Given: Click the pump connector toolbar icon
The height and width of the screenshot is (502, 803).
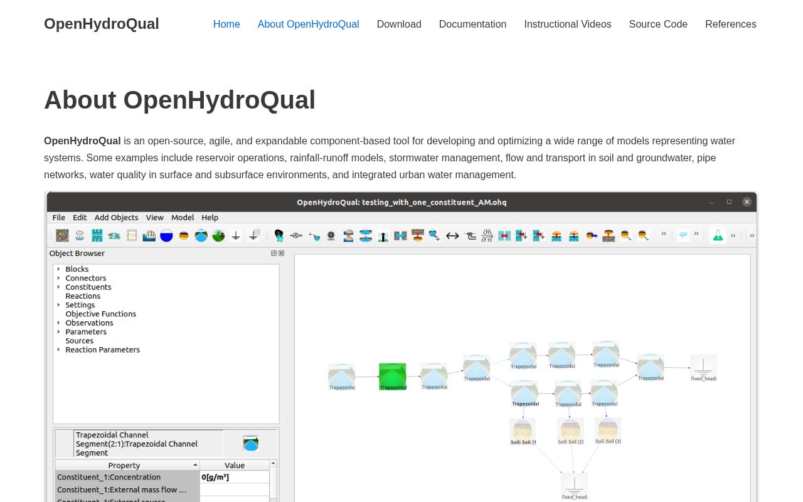Looking at the screenshot, I should [296, 235].
